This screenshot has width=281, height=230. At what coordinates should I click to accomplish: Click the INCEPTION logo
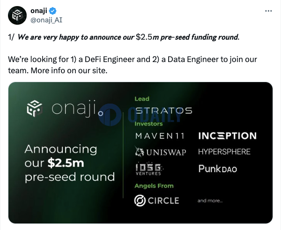coord(228,136)
